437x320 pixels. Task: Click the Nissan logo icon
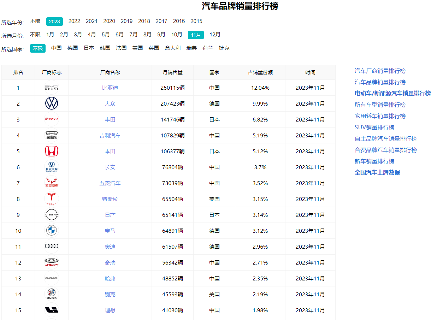[52, 215]
